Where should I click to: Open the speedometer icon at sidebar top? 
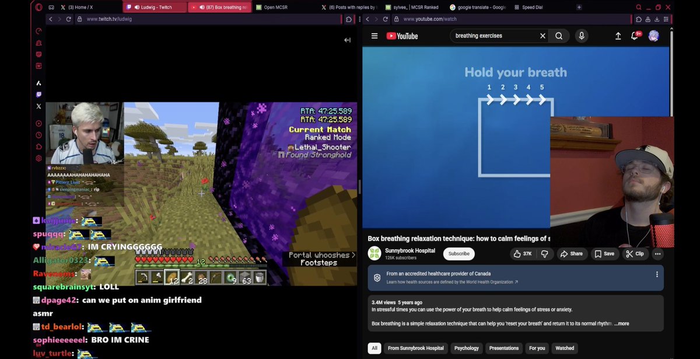point(38,31)
